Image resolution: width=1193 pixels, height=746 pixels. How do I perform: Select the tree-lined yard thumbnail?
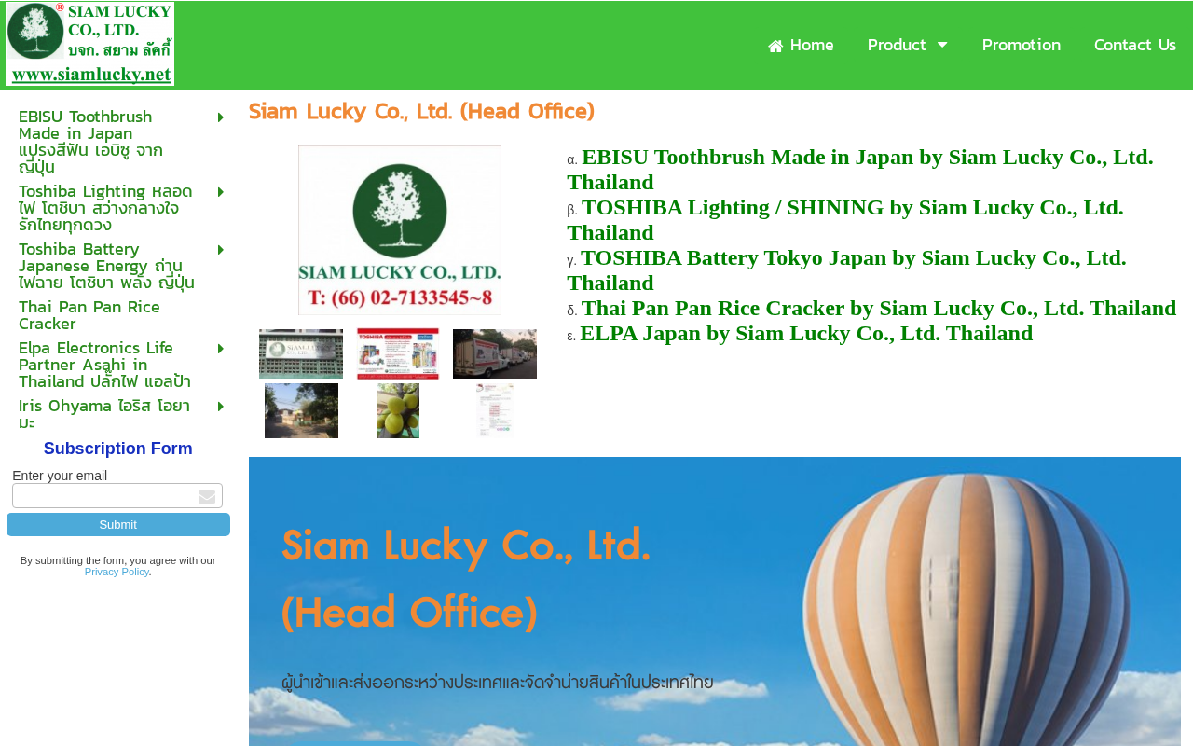tap(301, 410)
